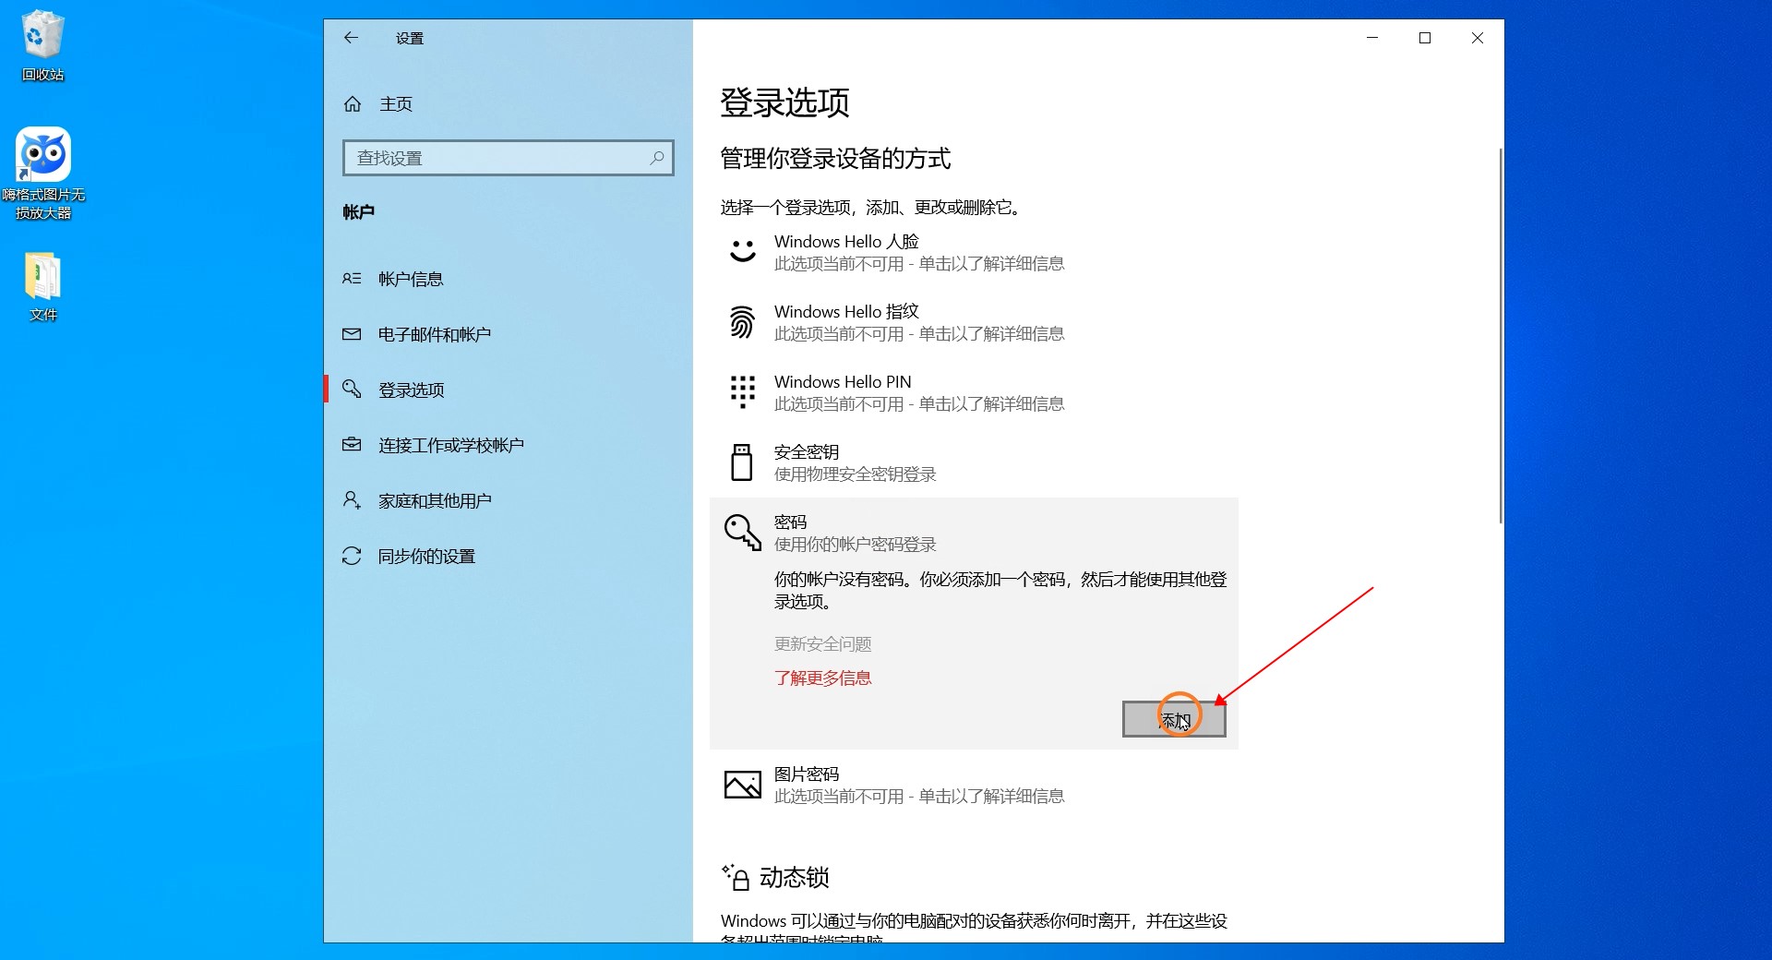
Task: Click the Windows Hello 人脸 smiley icon
Action: point(743,252)
